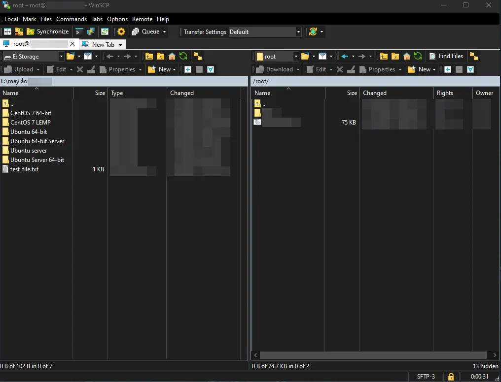The width and height of the screenshot is (501, 382).
Task: Go to remote Root Directory icon
Action: click(395, 57)
